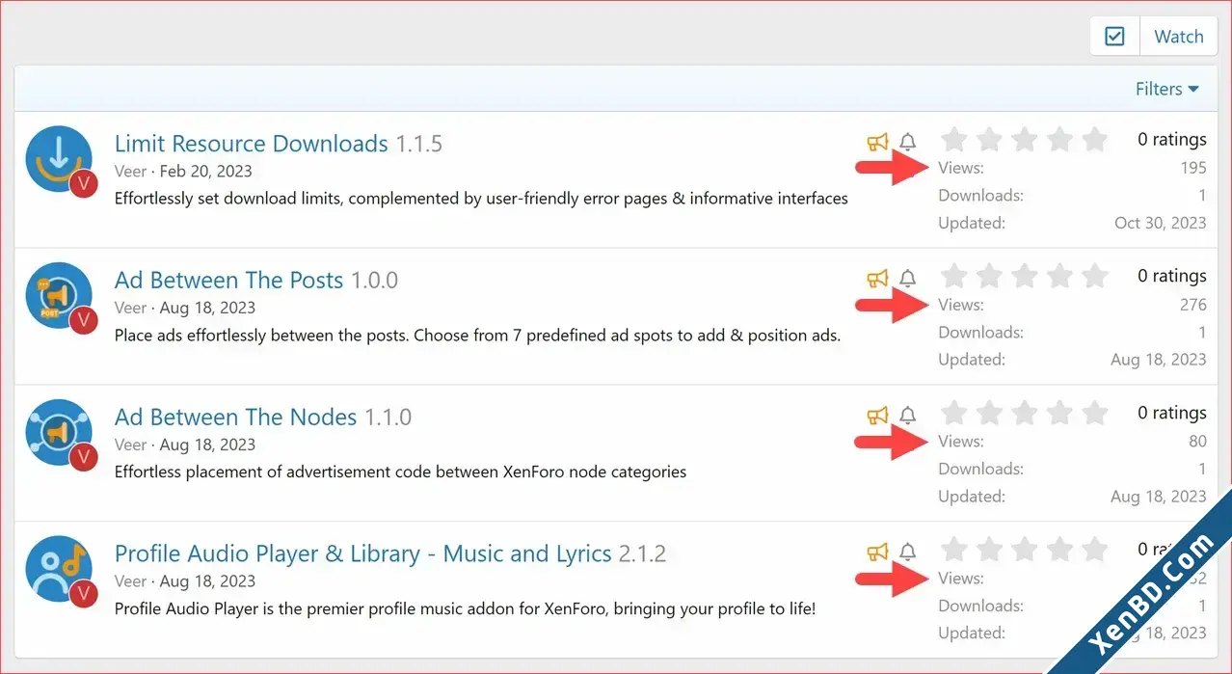Screen dimensions: 1232x674
Task: Click the Watch button
Action: pyautogui.click(x=1179, y=37)
